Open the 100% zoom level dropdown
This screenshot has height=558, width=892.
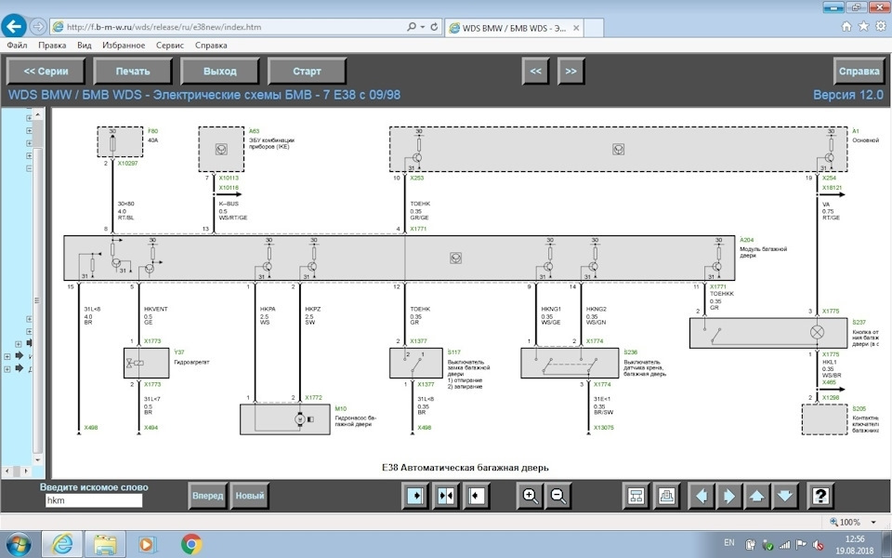point(873,522)
